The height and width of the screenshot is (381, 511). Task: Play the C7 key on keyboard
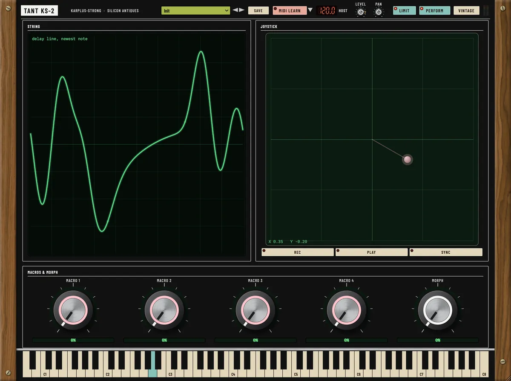(x=421, y=372)
